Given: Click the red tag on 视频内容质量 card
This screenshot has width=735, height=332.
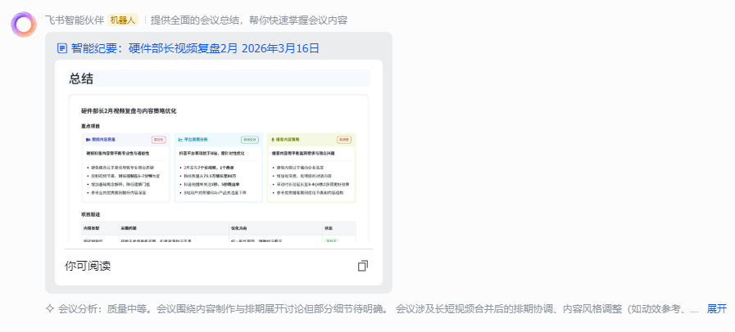Looking at the screenshot, I should pos(158,140).
